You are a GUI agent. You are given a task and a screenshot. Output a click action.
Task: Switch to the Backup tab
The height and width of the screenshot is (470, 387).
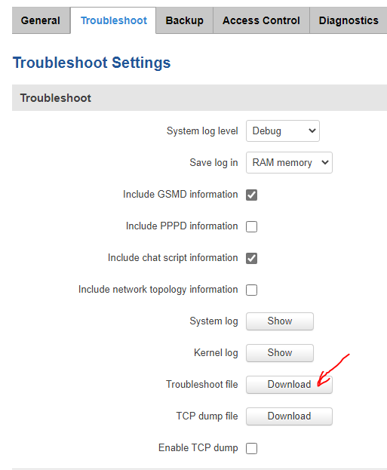pos(184,20)
